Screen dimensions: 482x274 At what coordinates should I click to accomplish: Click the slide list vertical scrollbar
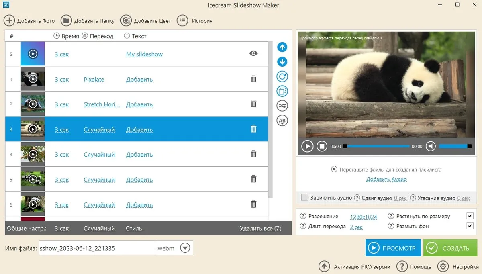pos(270,120)
